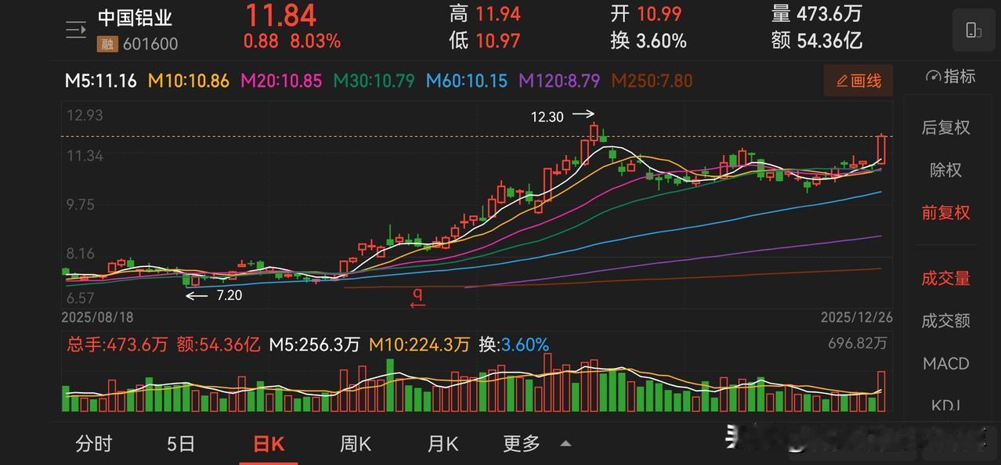This screenshot has height=465, width=1001.
Task: Tap the 7.20 low price marker
Action: click(229, 295)
